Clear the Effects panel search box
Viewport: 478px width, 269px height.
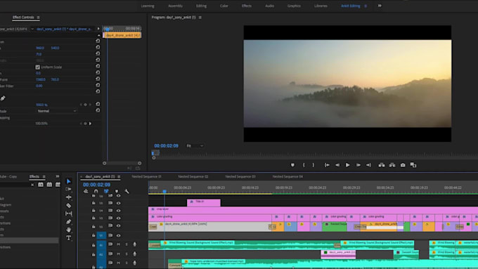(x=32, y=185)
